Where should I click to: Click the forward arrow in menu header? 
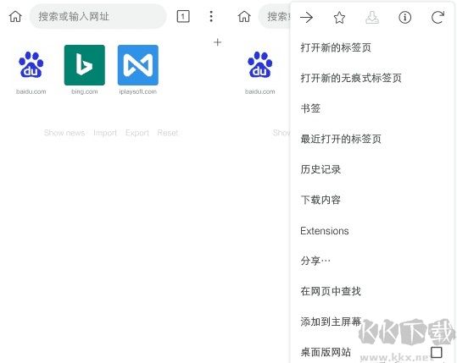click(307, 18)
